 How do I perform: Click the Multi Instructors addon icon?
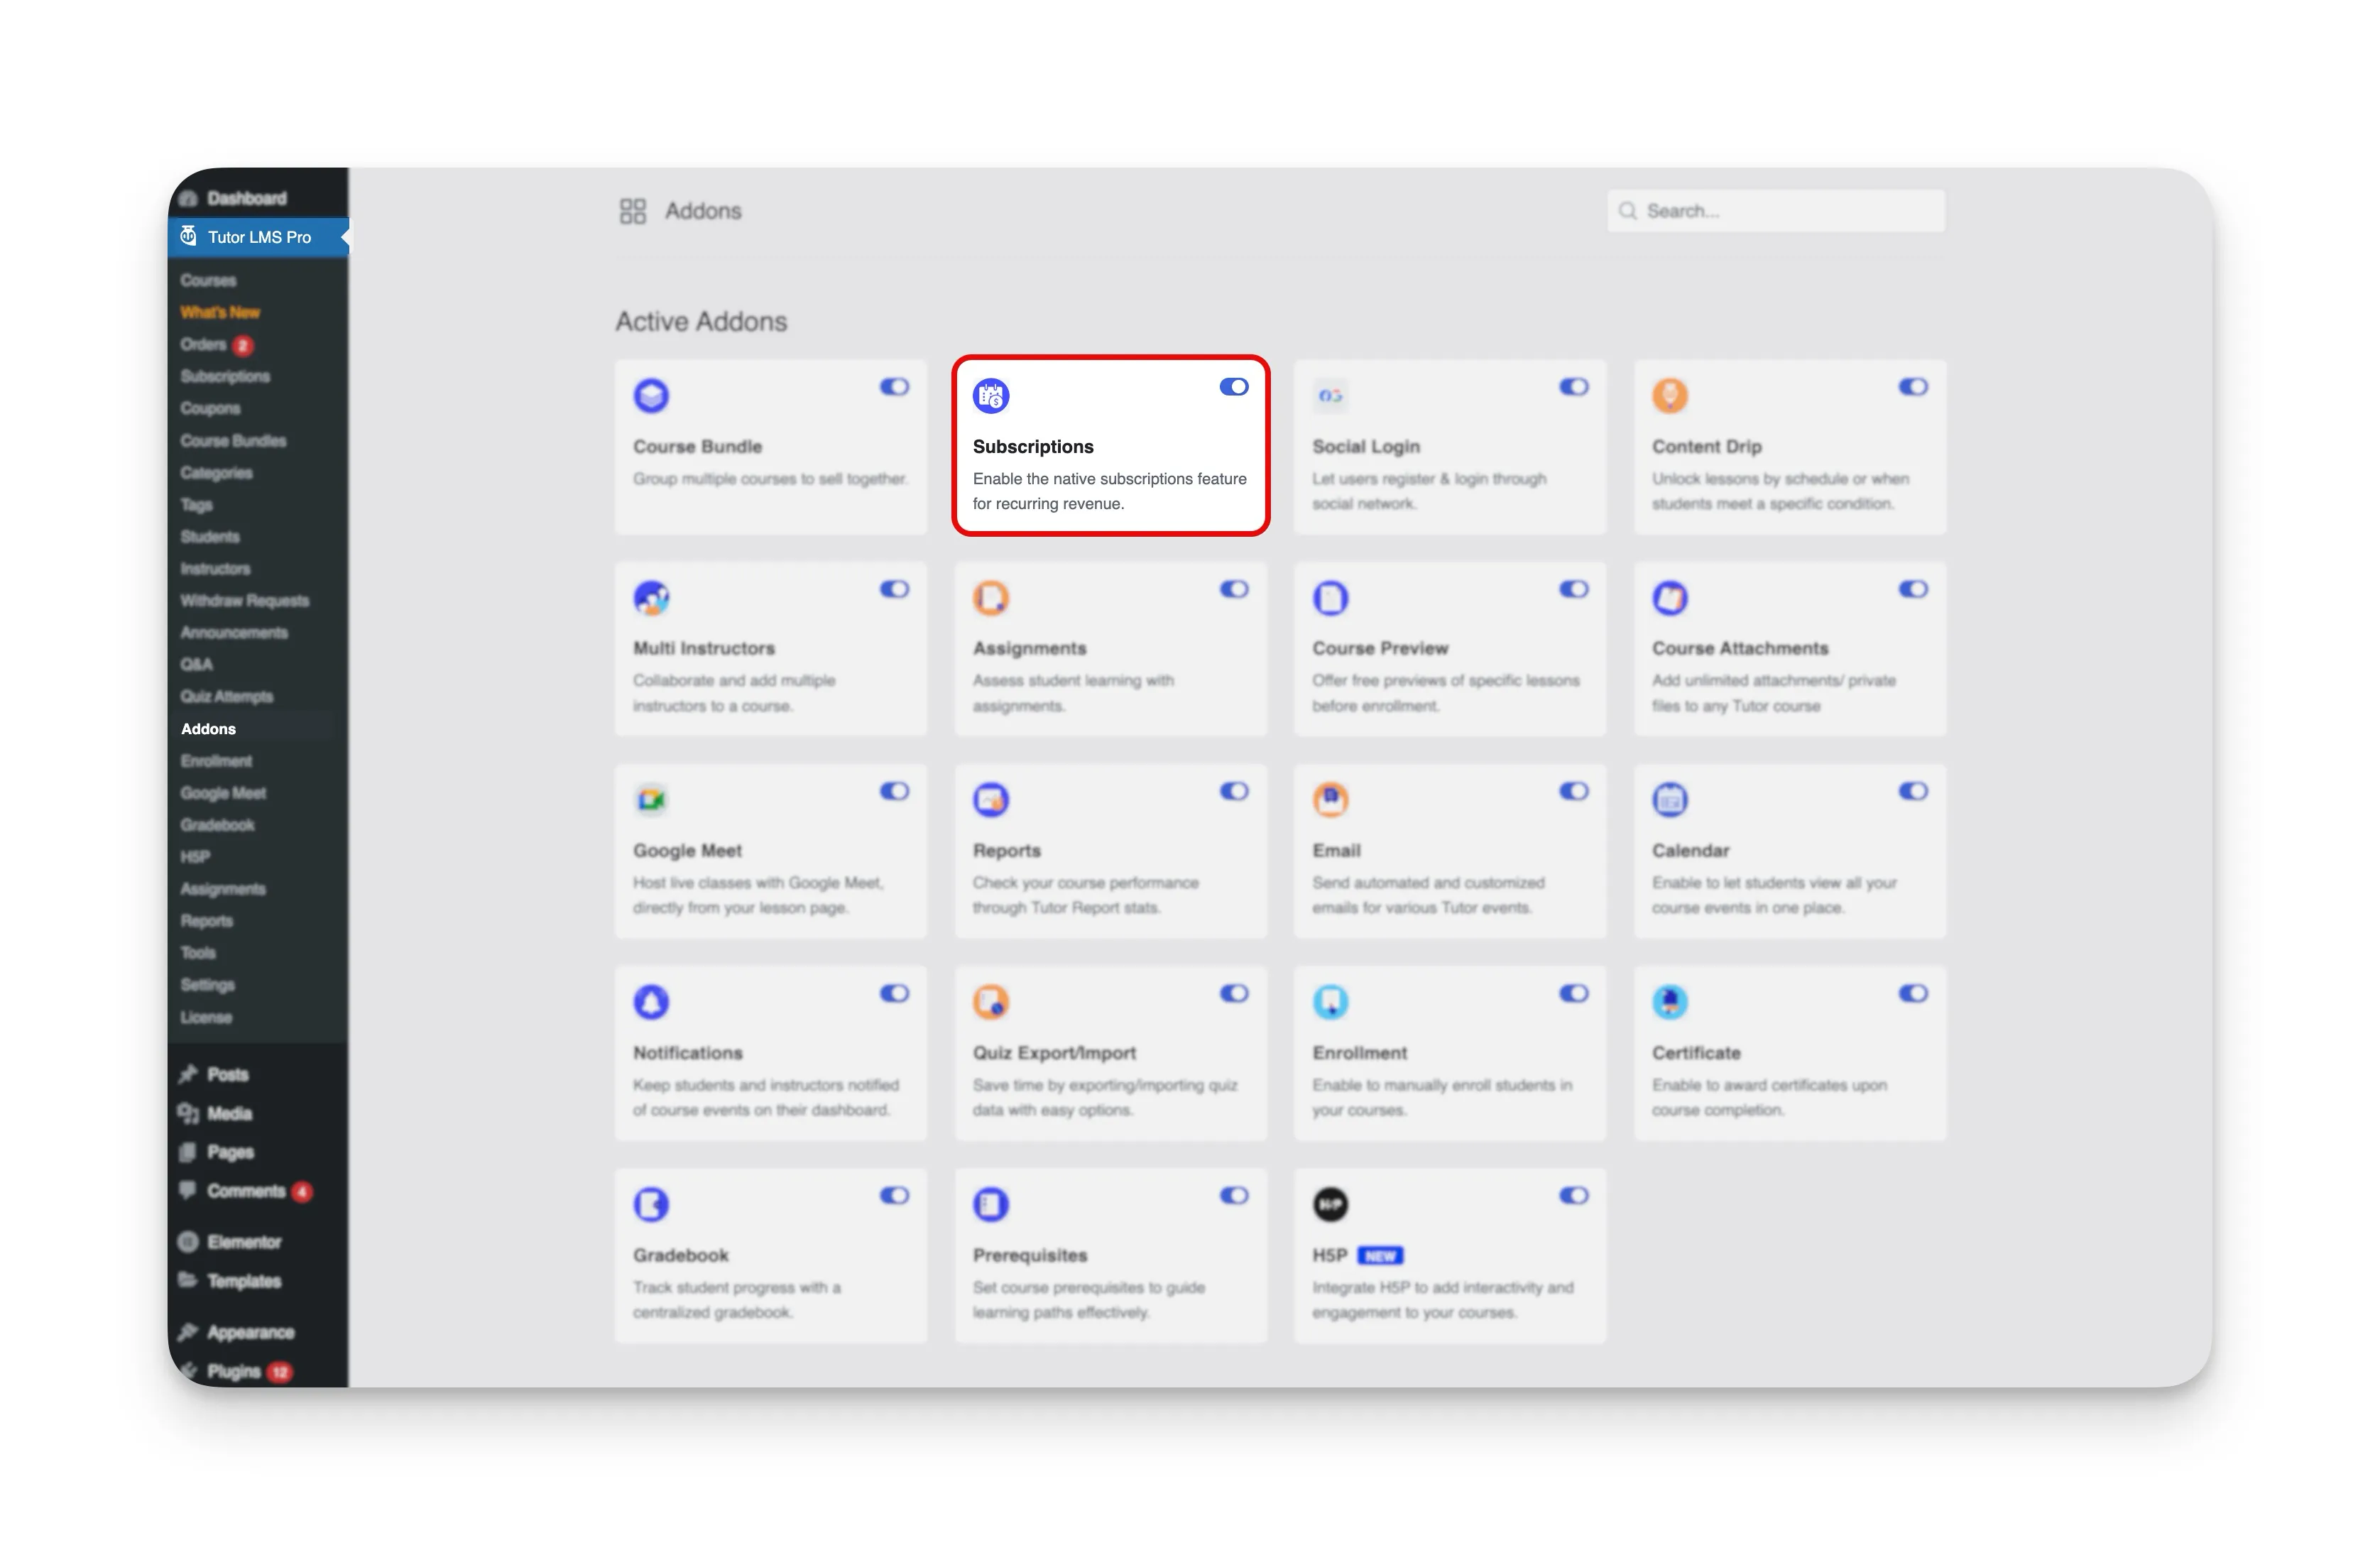pyautogui.click(x=651, y=598)
